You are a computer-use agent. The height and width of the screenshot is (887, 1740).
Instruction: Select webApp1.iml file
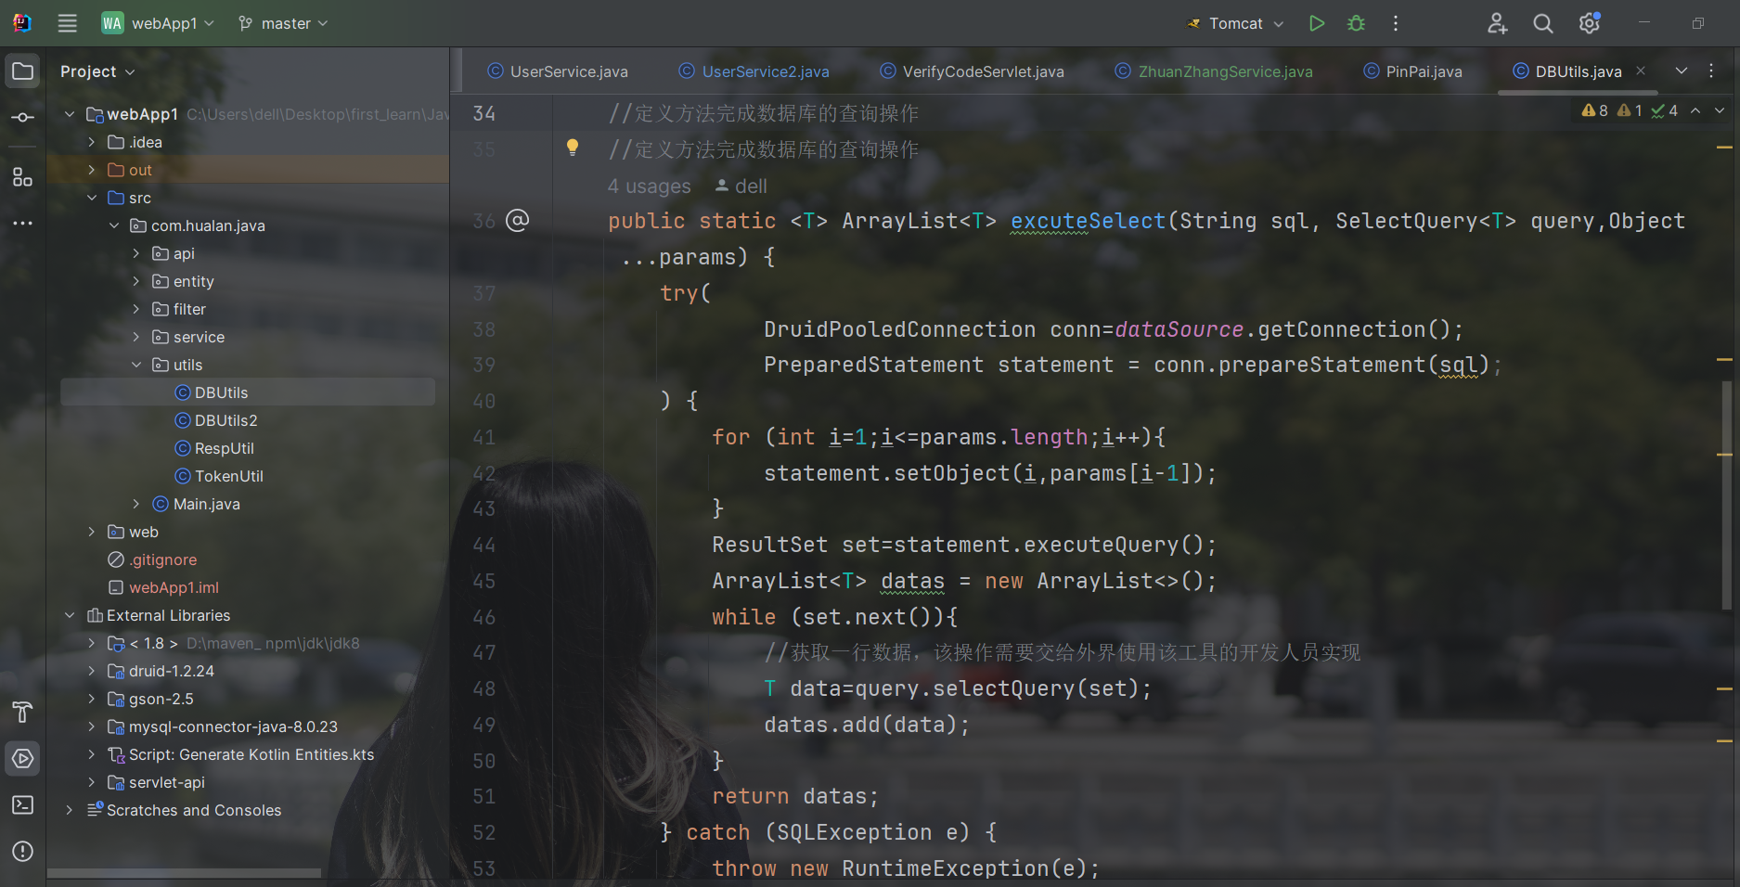point(174,587)
